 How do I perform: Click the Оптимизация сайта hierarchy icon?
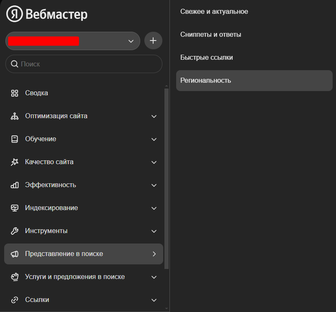click(x=15, y=116)
